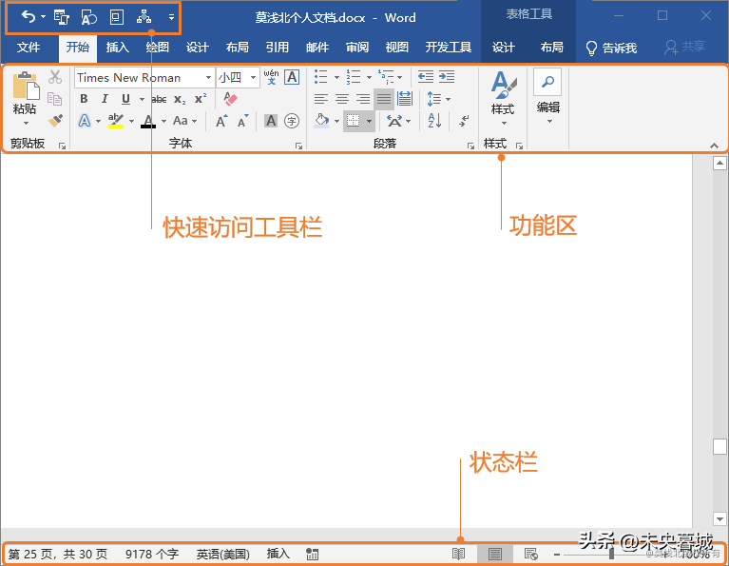Viewport: 729px width, 566px height.
Task: Center align the text
Action: [342, 99]
